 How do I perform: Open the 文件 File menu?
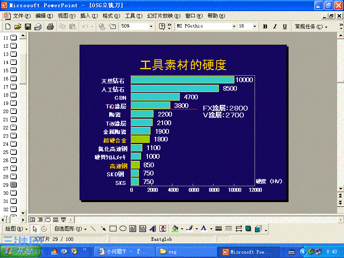[21, 16]
